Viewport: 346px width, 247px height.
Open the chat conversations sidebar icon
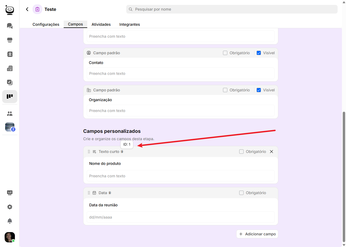(10, 26)
